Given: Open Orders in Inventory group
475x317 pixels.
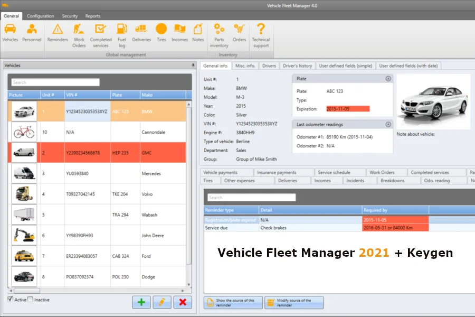Looking at the screenshot, I should [239, 33].
